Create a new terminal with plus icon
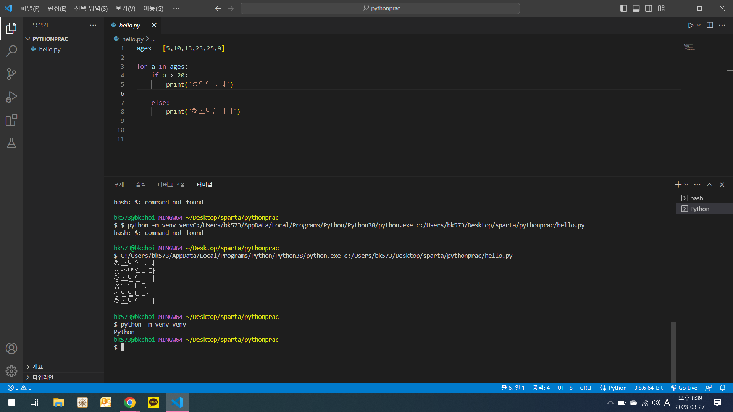The height and width of the screenshot is (412, 733). click(x=678, y=185)
